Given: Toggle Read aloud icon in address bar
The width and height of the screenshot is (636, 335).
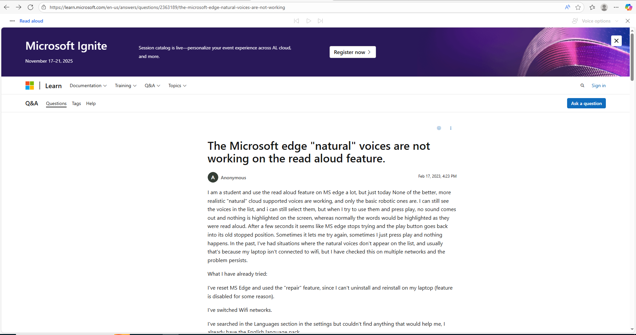Looking at the screenshot, I should 567,7.
